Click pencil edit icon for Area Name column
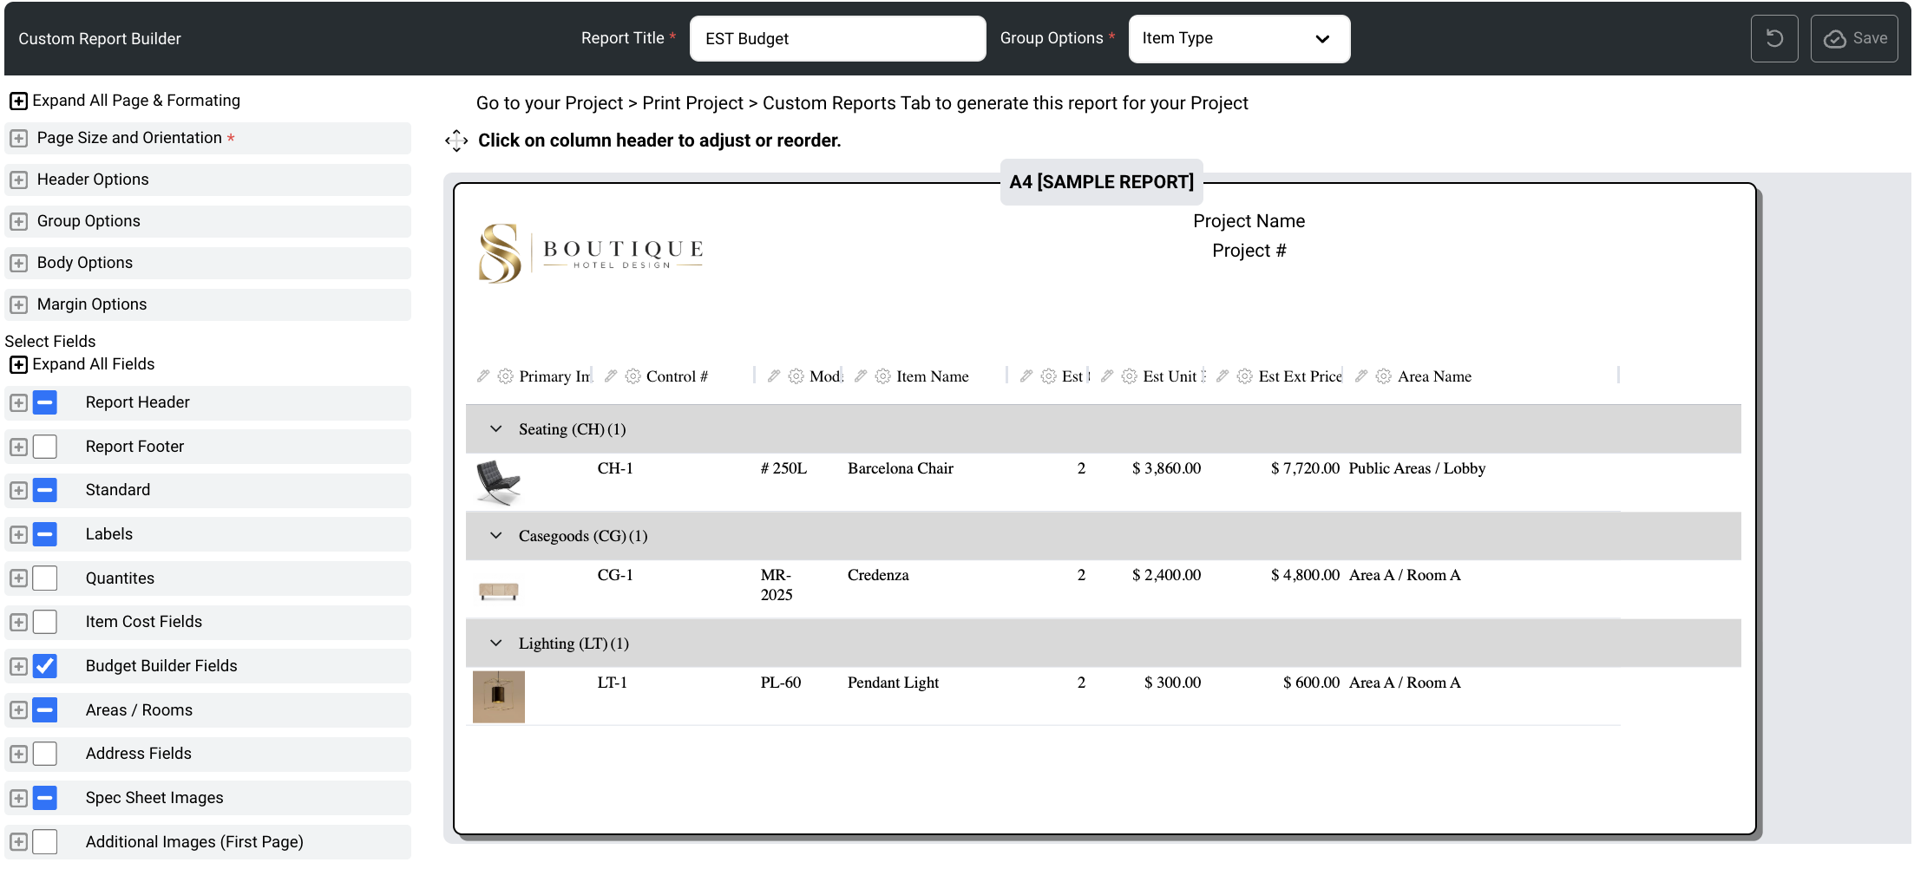The width and height of the screenshot is (1914, 869). click(x=1361, y=376)
